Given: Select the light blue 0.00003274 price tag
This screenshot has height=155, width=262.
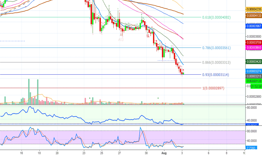Looking at the screenshot, I should [254, 71].
